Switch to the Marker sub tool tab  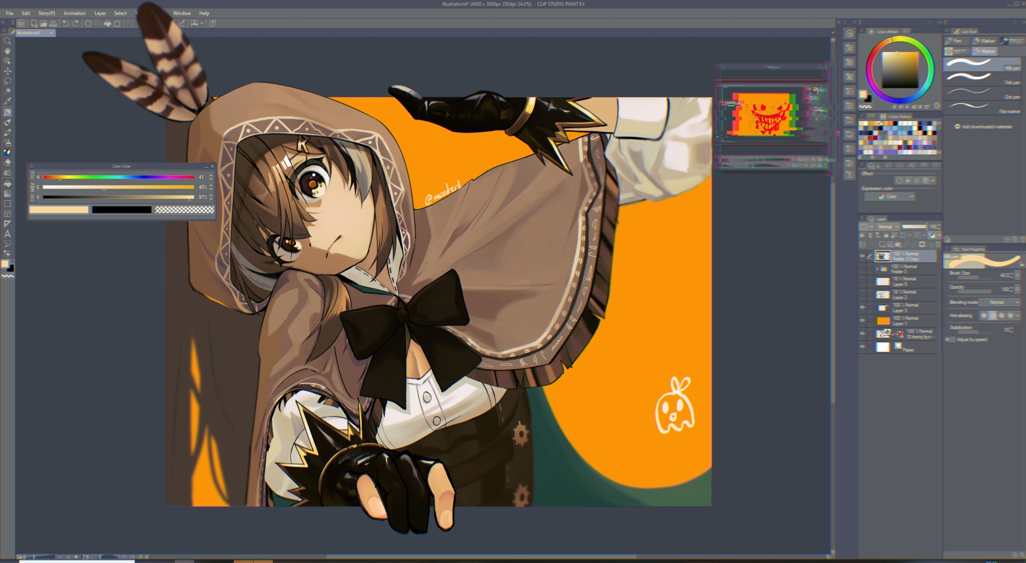[x=984, y=40]
